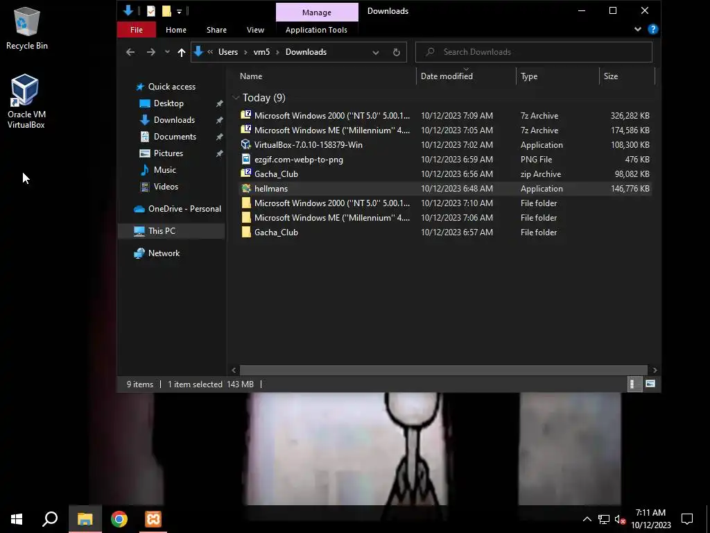The width and height of the screenshot is (710, 533).
Task: Click vm5 in the address breadcrumb
Action: (x=261, y=52)
